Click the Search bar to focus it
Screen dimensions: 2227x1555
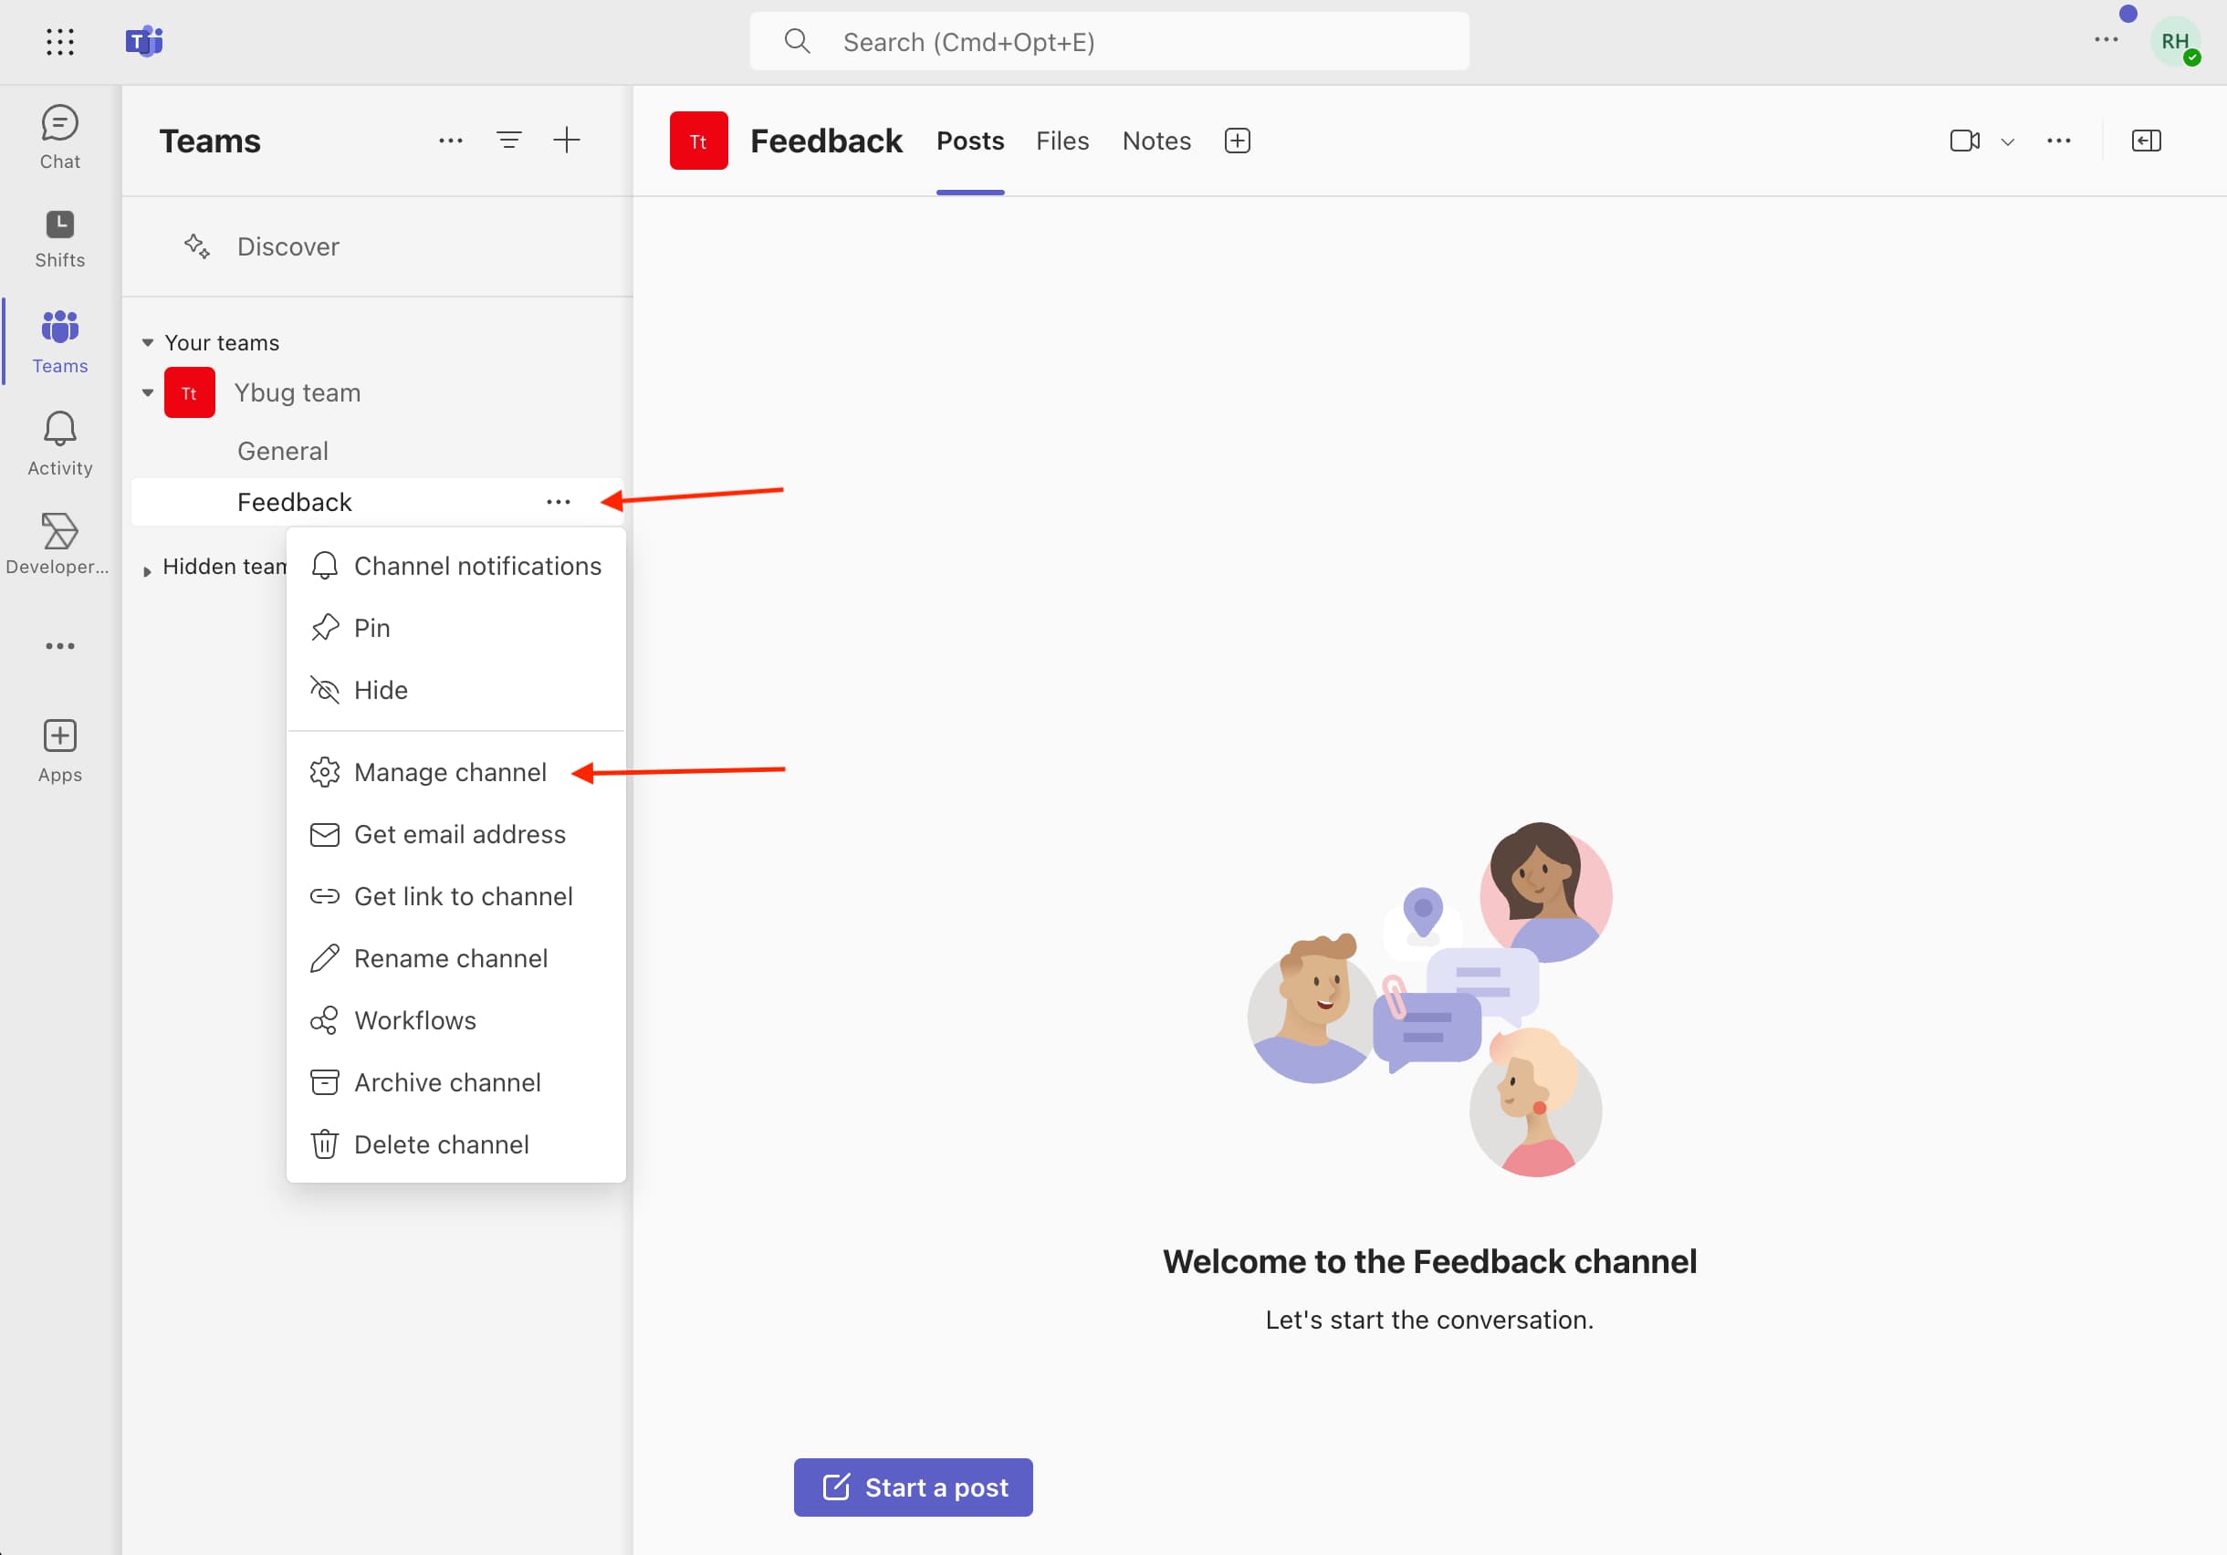[x=1112, y=41]
